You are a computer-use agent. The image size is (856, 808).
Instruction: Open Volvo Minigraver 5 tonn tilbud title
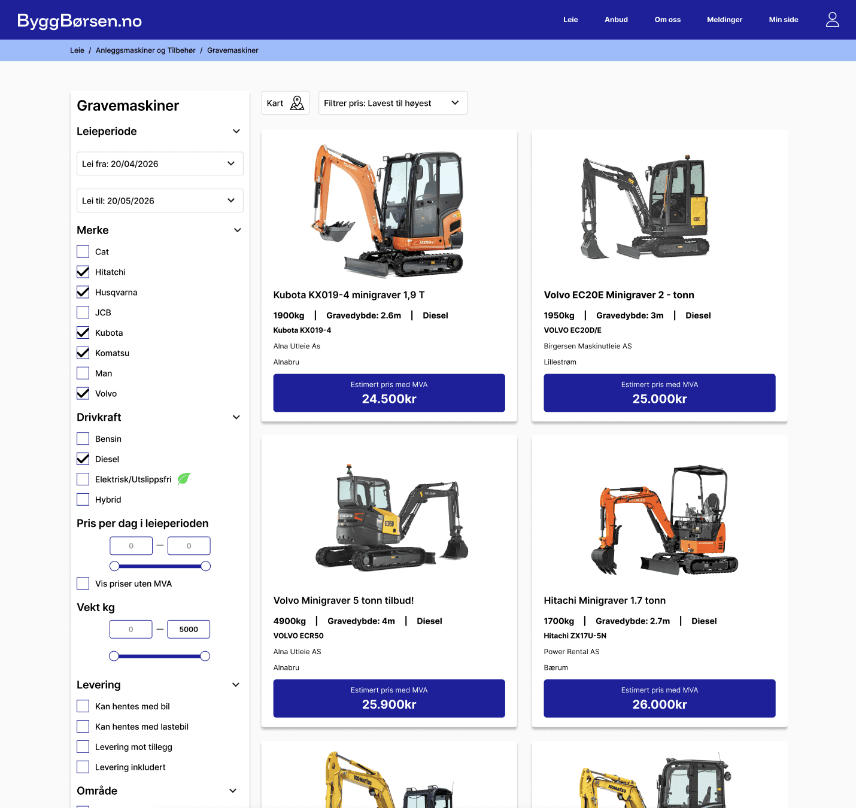point(344,600)
